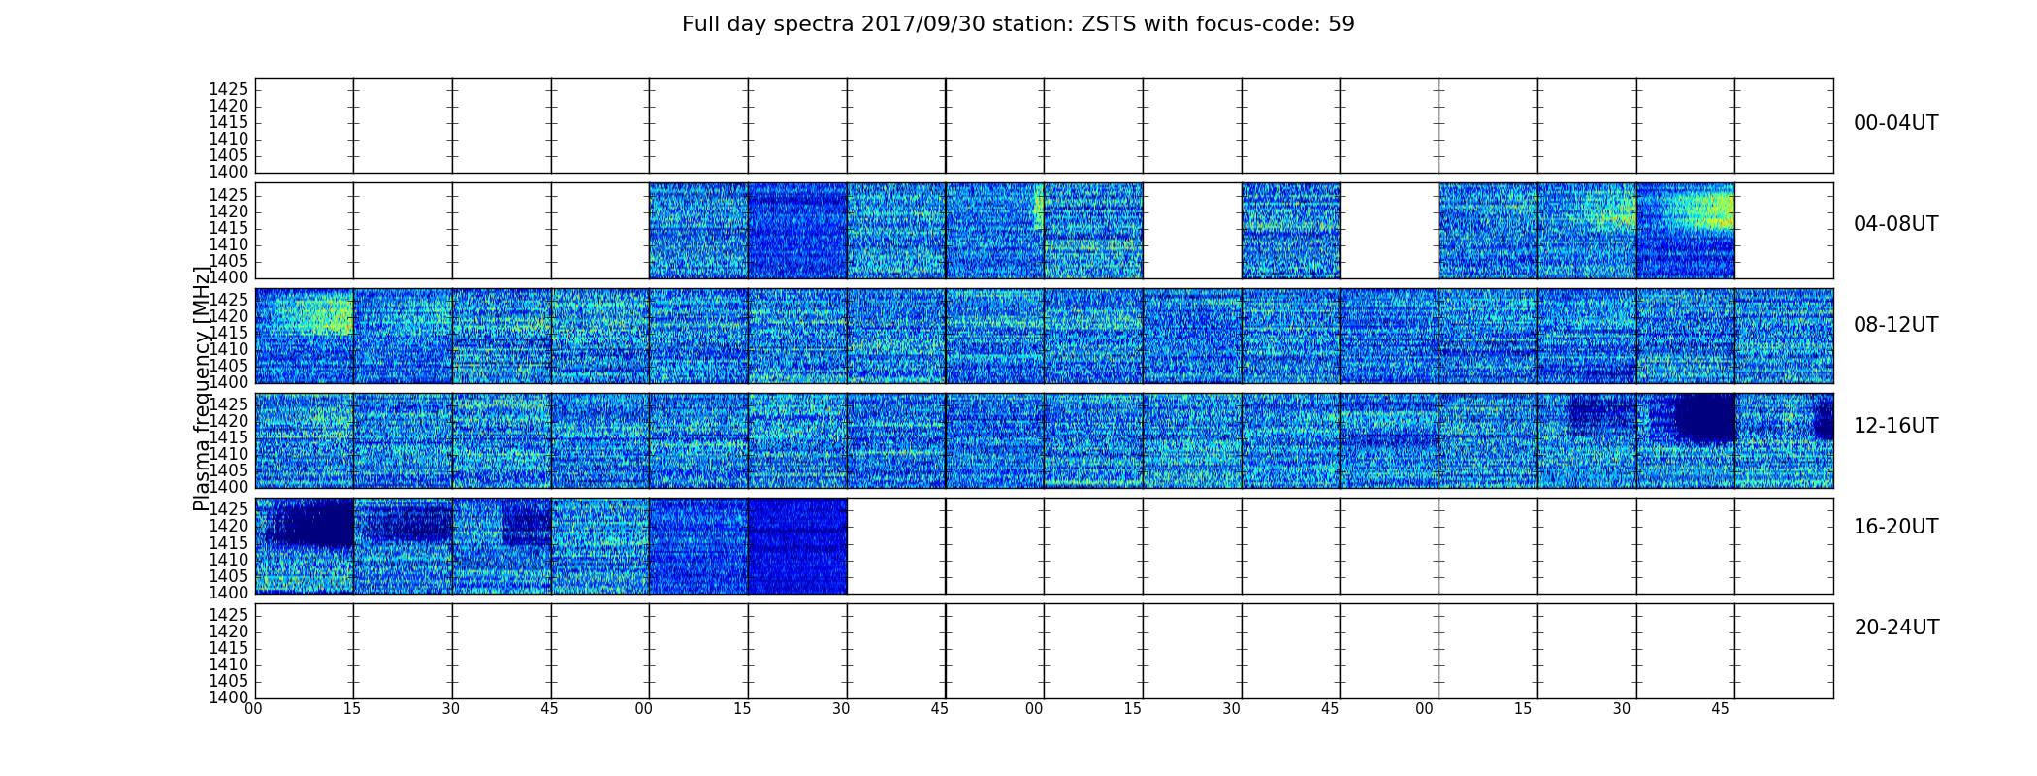Screen dimensions: 2037x776
Task: Click the 1405 tick label in 00-04UT row
Action: click(229, 155)
